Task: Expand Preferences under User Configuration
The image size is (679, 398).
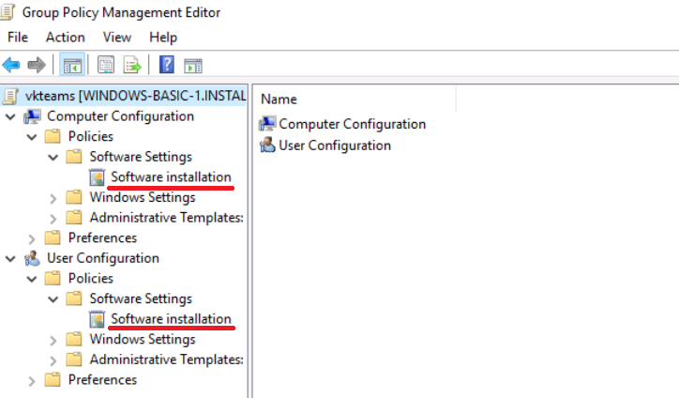Action: (32, 380)
